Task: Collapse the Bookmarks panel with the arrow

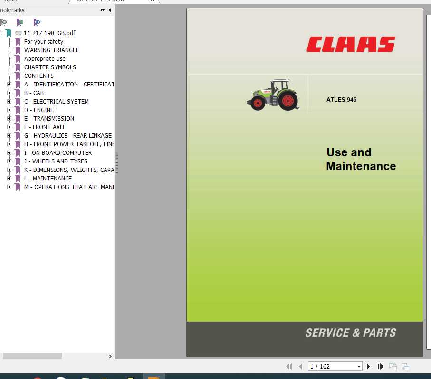Action: click(110, 10)
